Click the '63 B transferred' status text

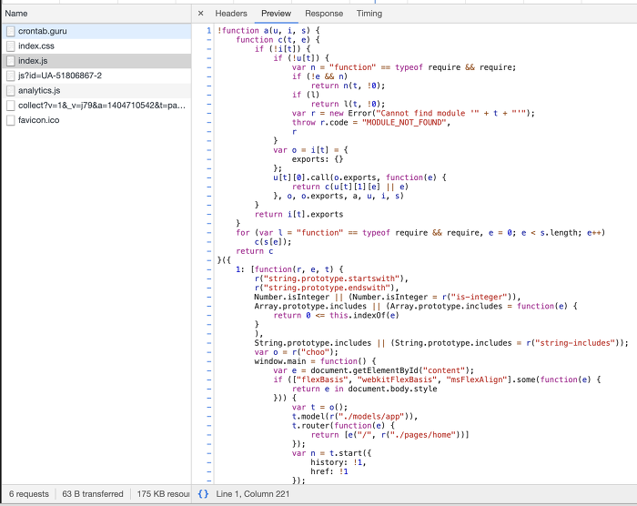[x=93, y=494]
